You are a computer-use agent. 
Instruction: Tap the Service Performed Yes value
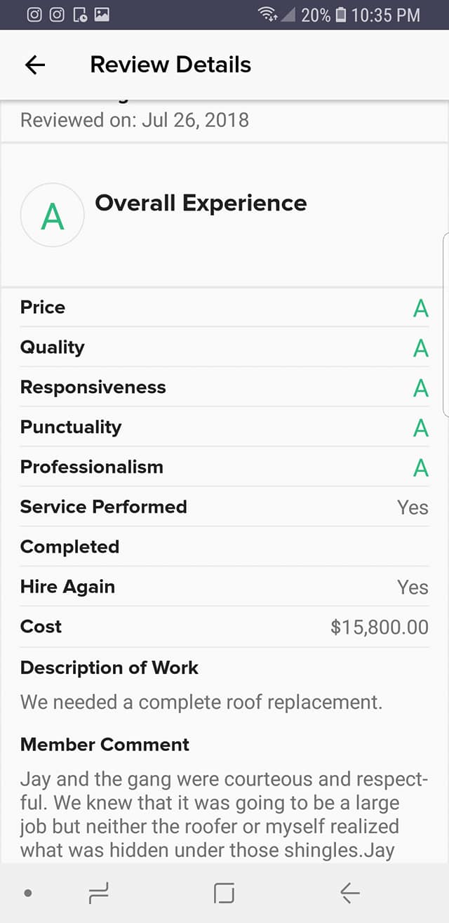click(413, 507)
